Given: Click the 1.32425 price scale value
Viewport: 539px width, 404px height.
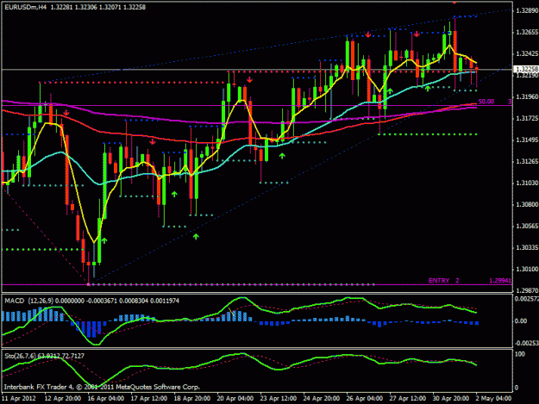Looking at the screenshot, I should coord(527,54).
